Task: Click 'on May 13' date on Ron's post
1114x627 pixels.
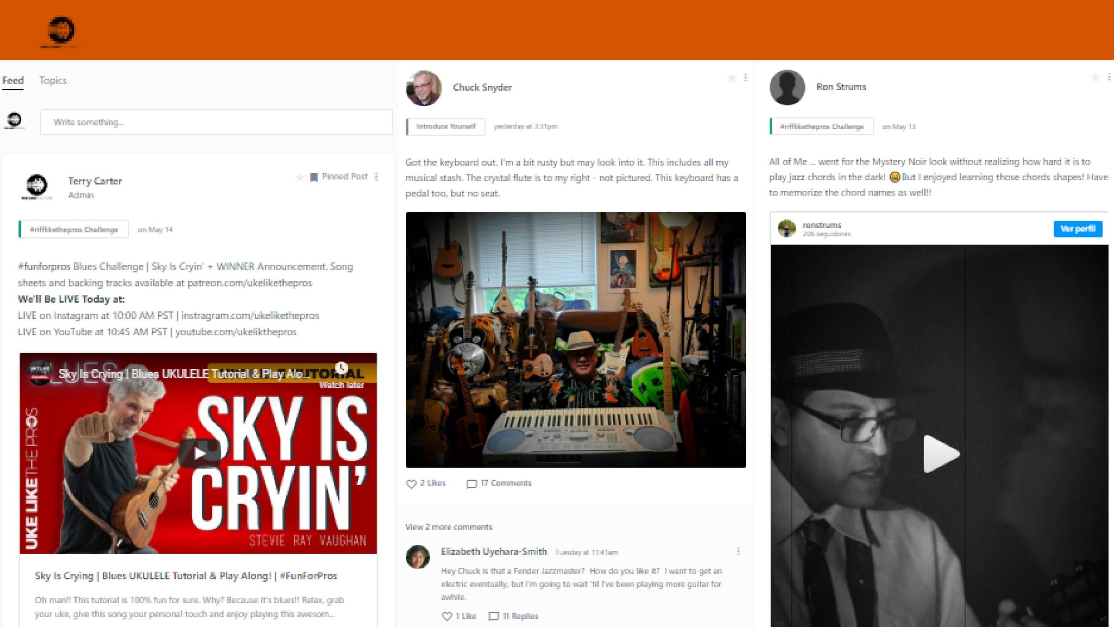Action: (899, 127)
